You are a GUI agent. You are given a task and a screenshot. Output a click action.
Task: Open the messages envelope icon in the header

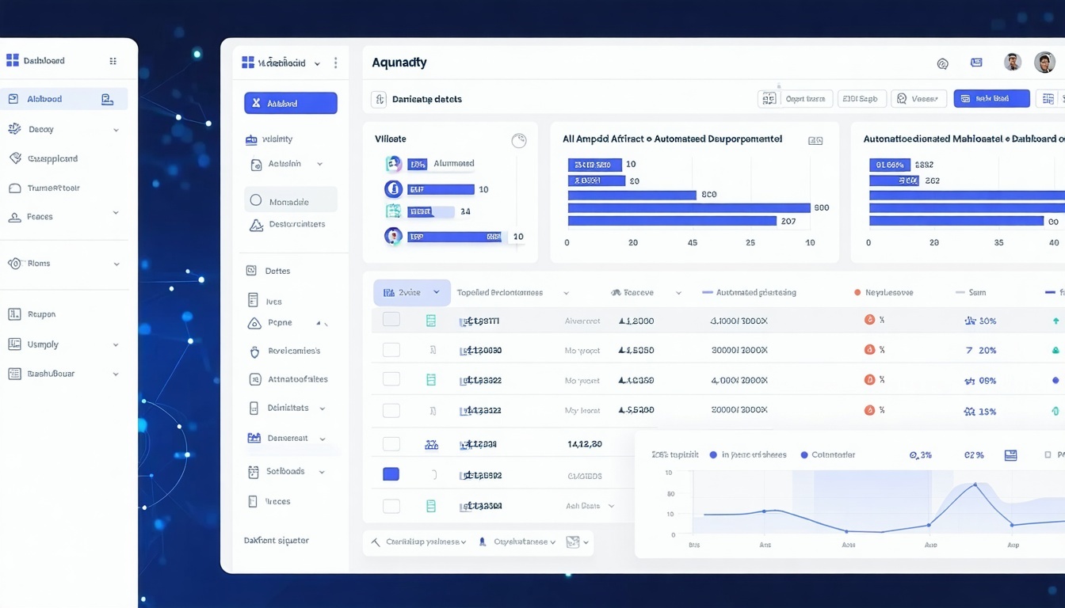pos(975,62)
